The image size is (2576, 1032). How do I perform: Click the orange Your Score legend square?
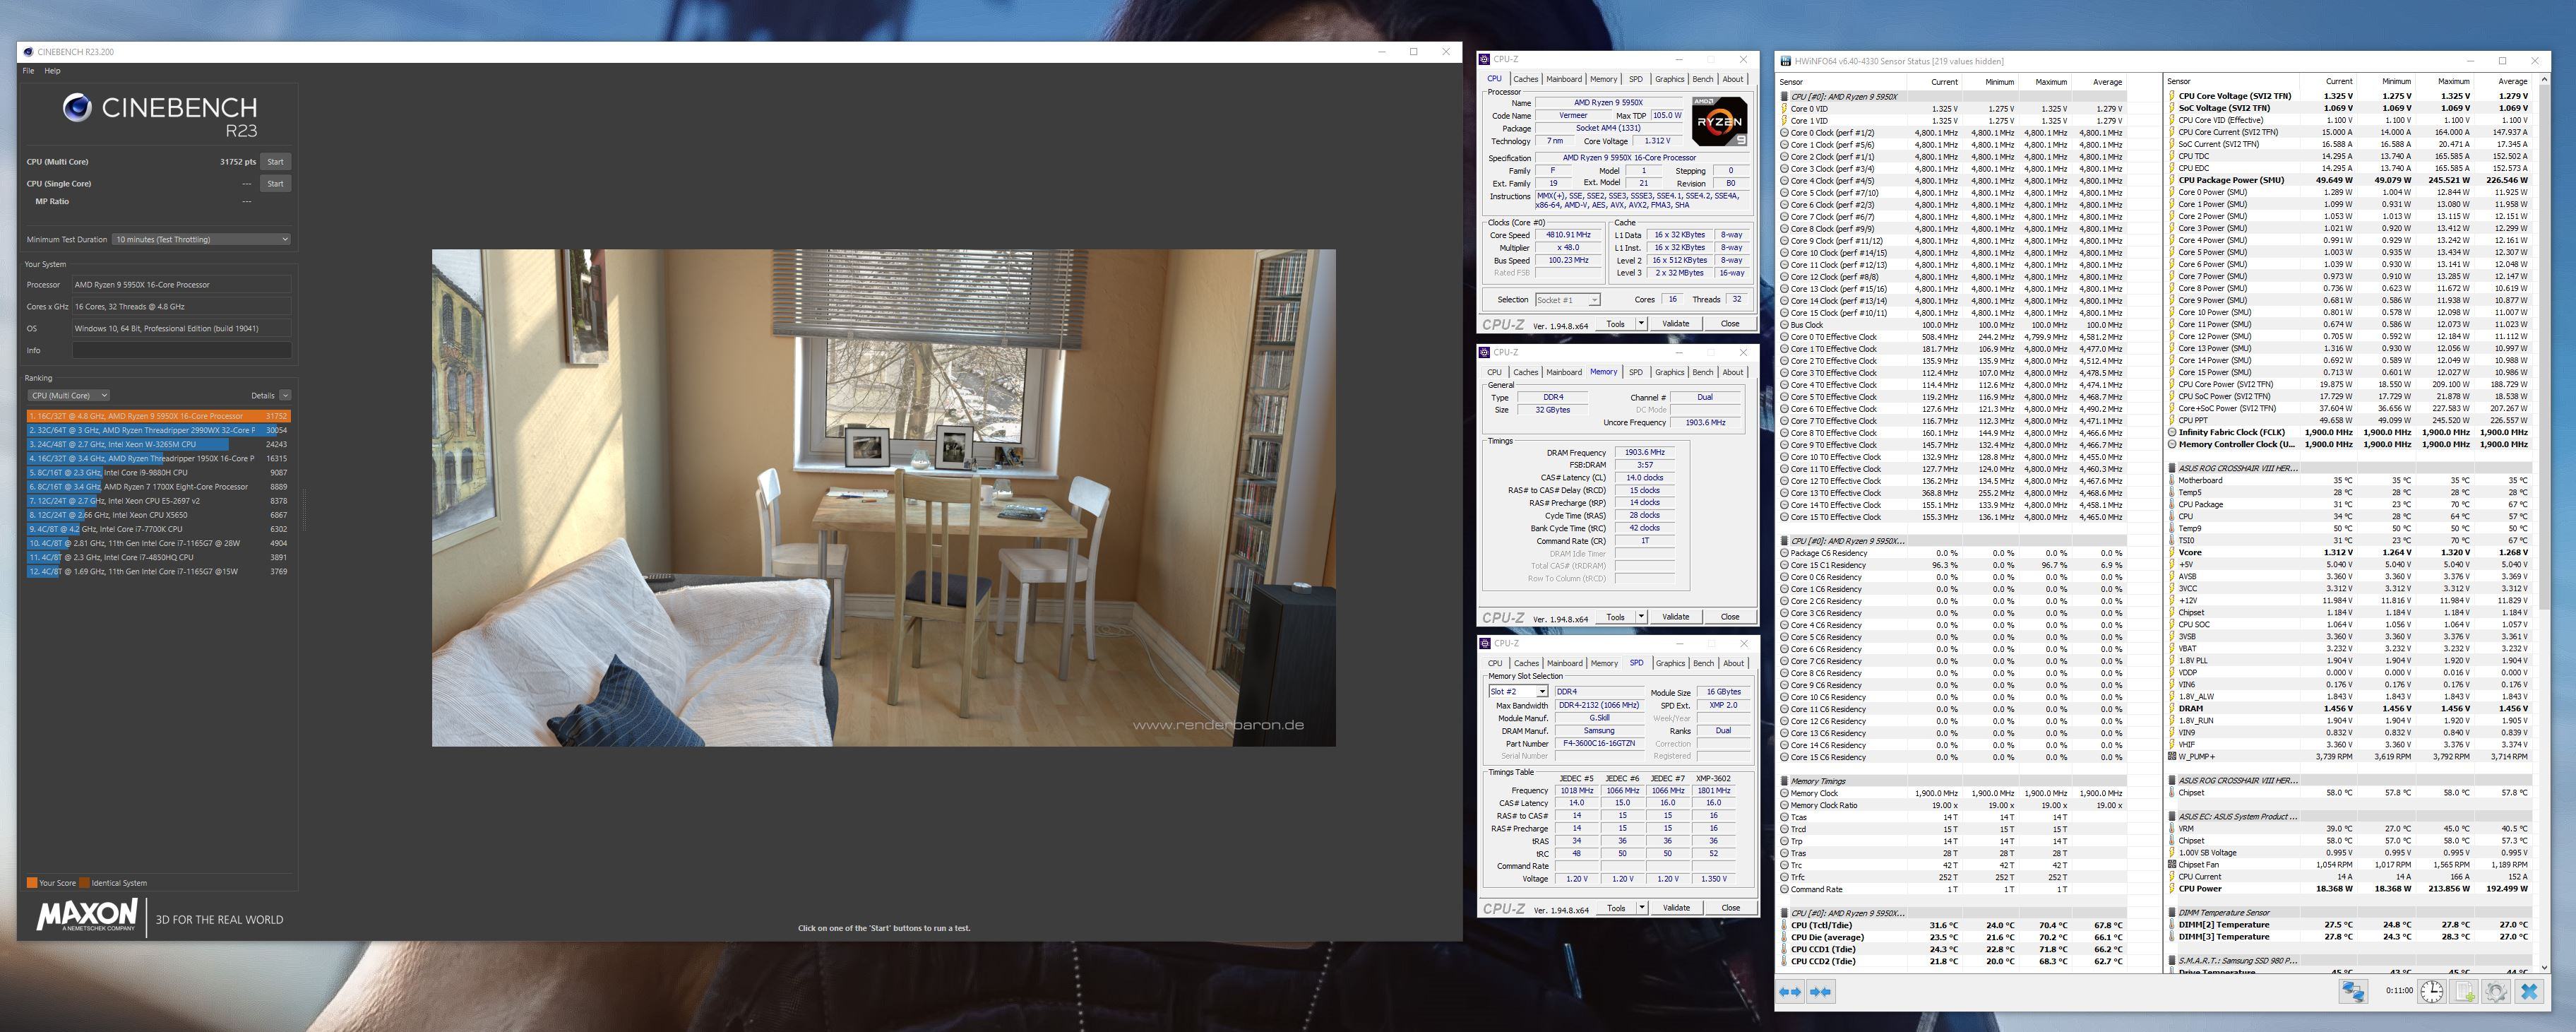click(x=32, y=882)
